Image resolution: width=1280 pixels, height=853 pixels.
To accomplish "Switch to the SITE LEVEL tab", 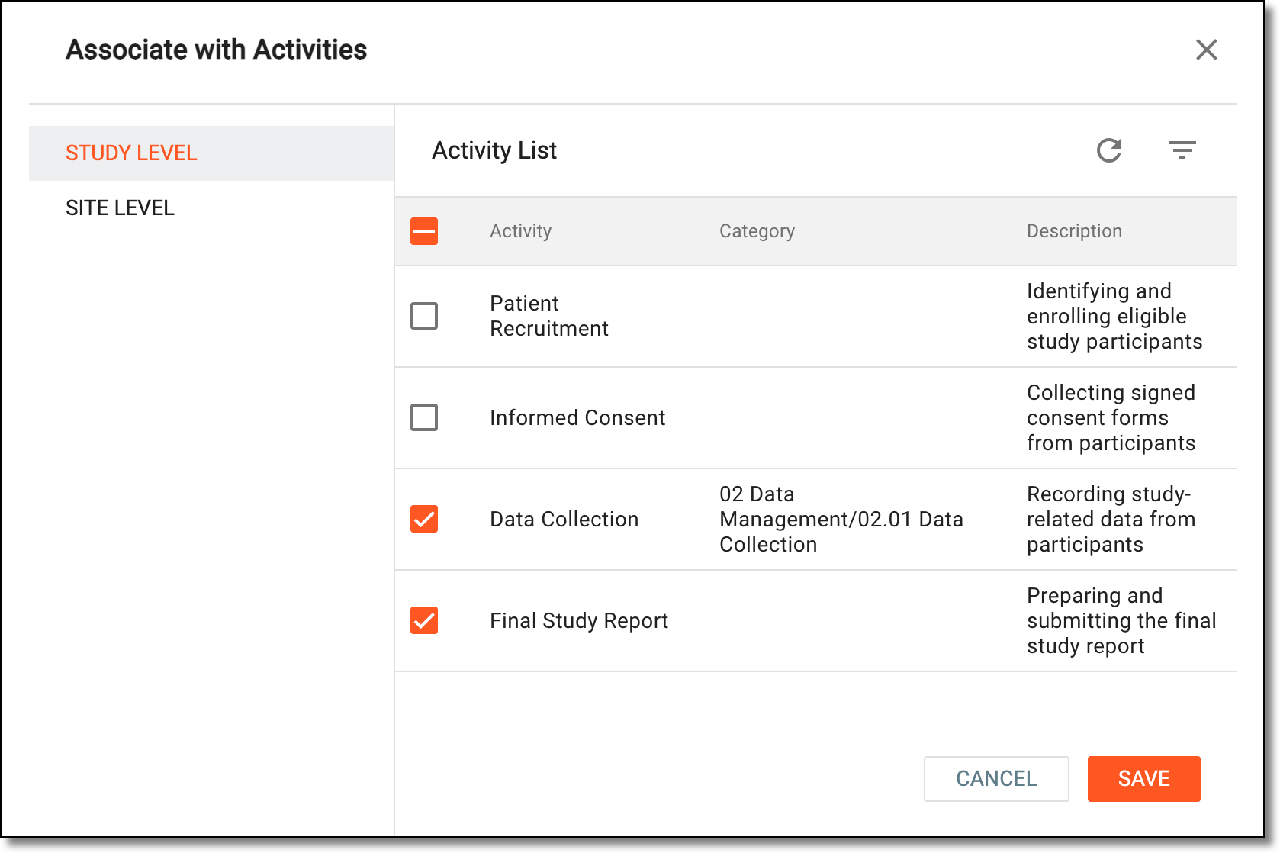I will click(x=211, y=208).
